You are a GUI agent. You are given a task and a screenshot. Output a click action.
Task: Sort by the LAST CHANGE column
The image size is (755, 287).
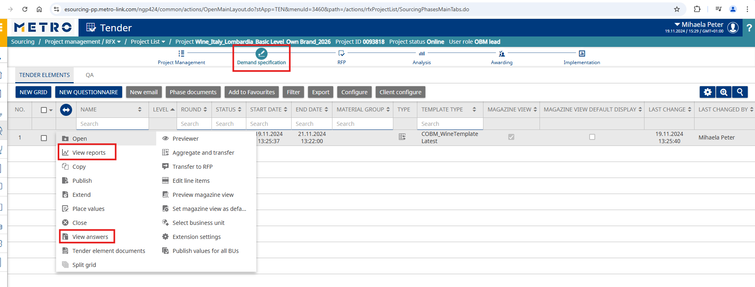(690, 109)
